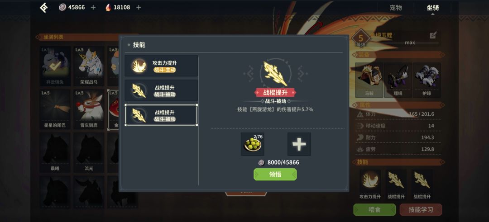The width and height of the screenshot is (489, 222).
Task: Select 荣耀战马 mount thumbnail
Action: [x=89, y=66]
